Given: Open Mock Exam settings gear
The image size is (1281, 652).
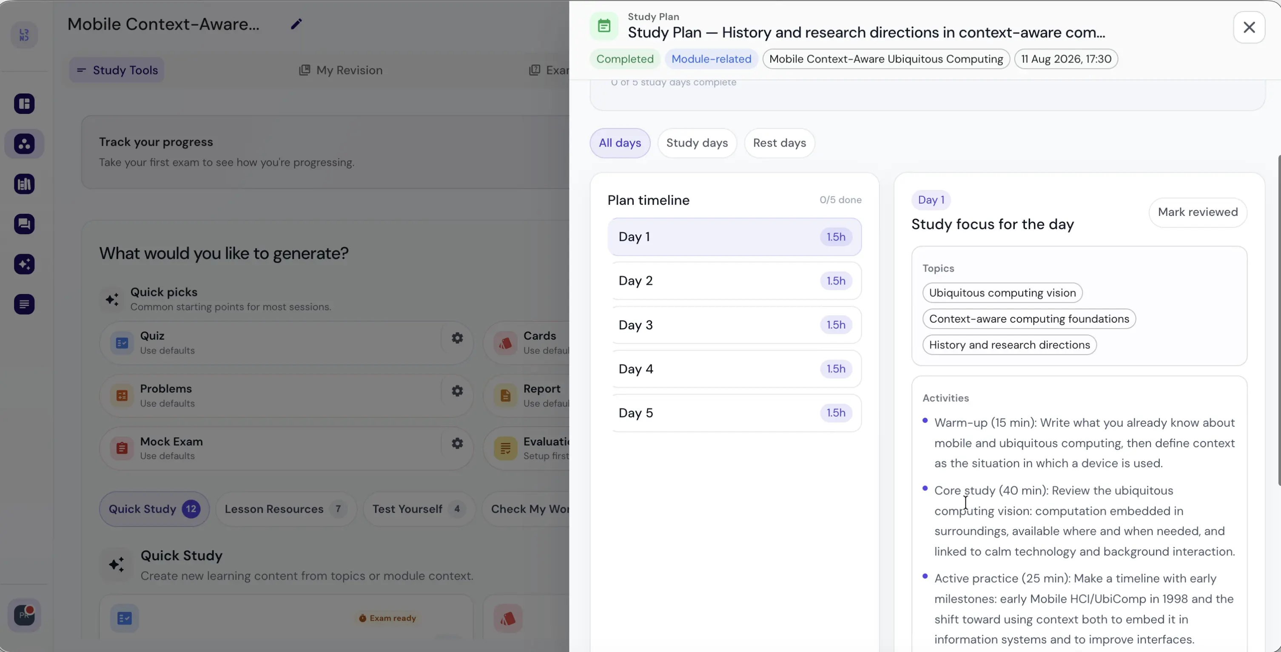Looking at the screenshot, I should pos(457,443).
